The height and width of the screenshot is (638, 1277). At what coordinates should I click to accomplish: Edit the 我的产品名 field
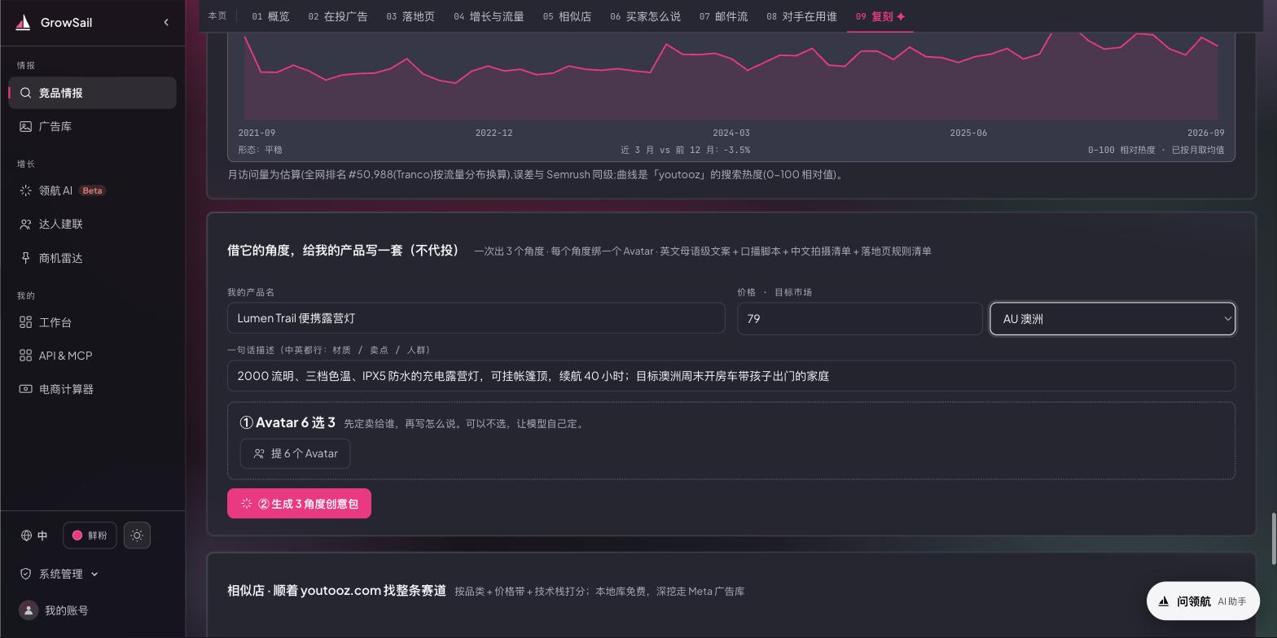[476, 318]
